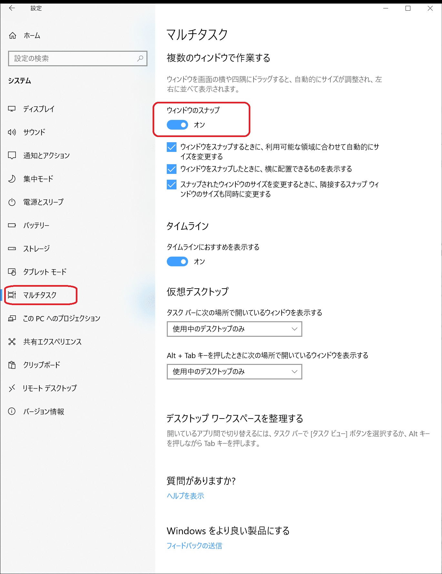Toggle the timeline suggestions switch
Viewport: 442px width, 574px height.
pos(177,261)
